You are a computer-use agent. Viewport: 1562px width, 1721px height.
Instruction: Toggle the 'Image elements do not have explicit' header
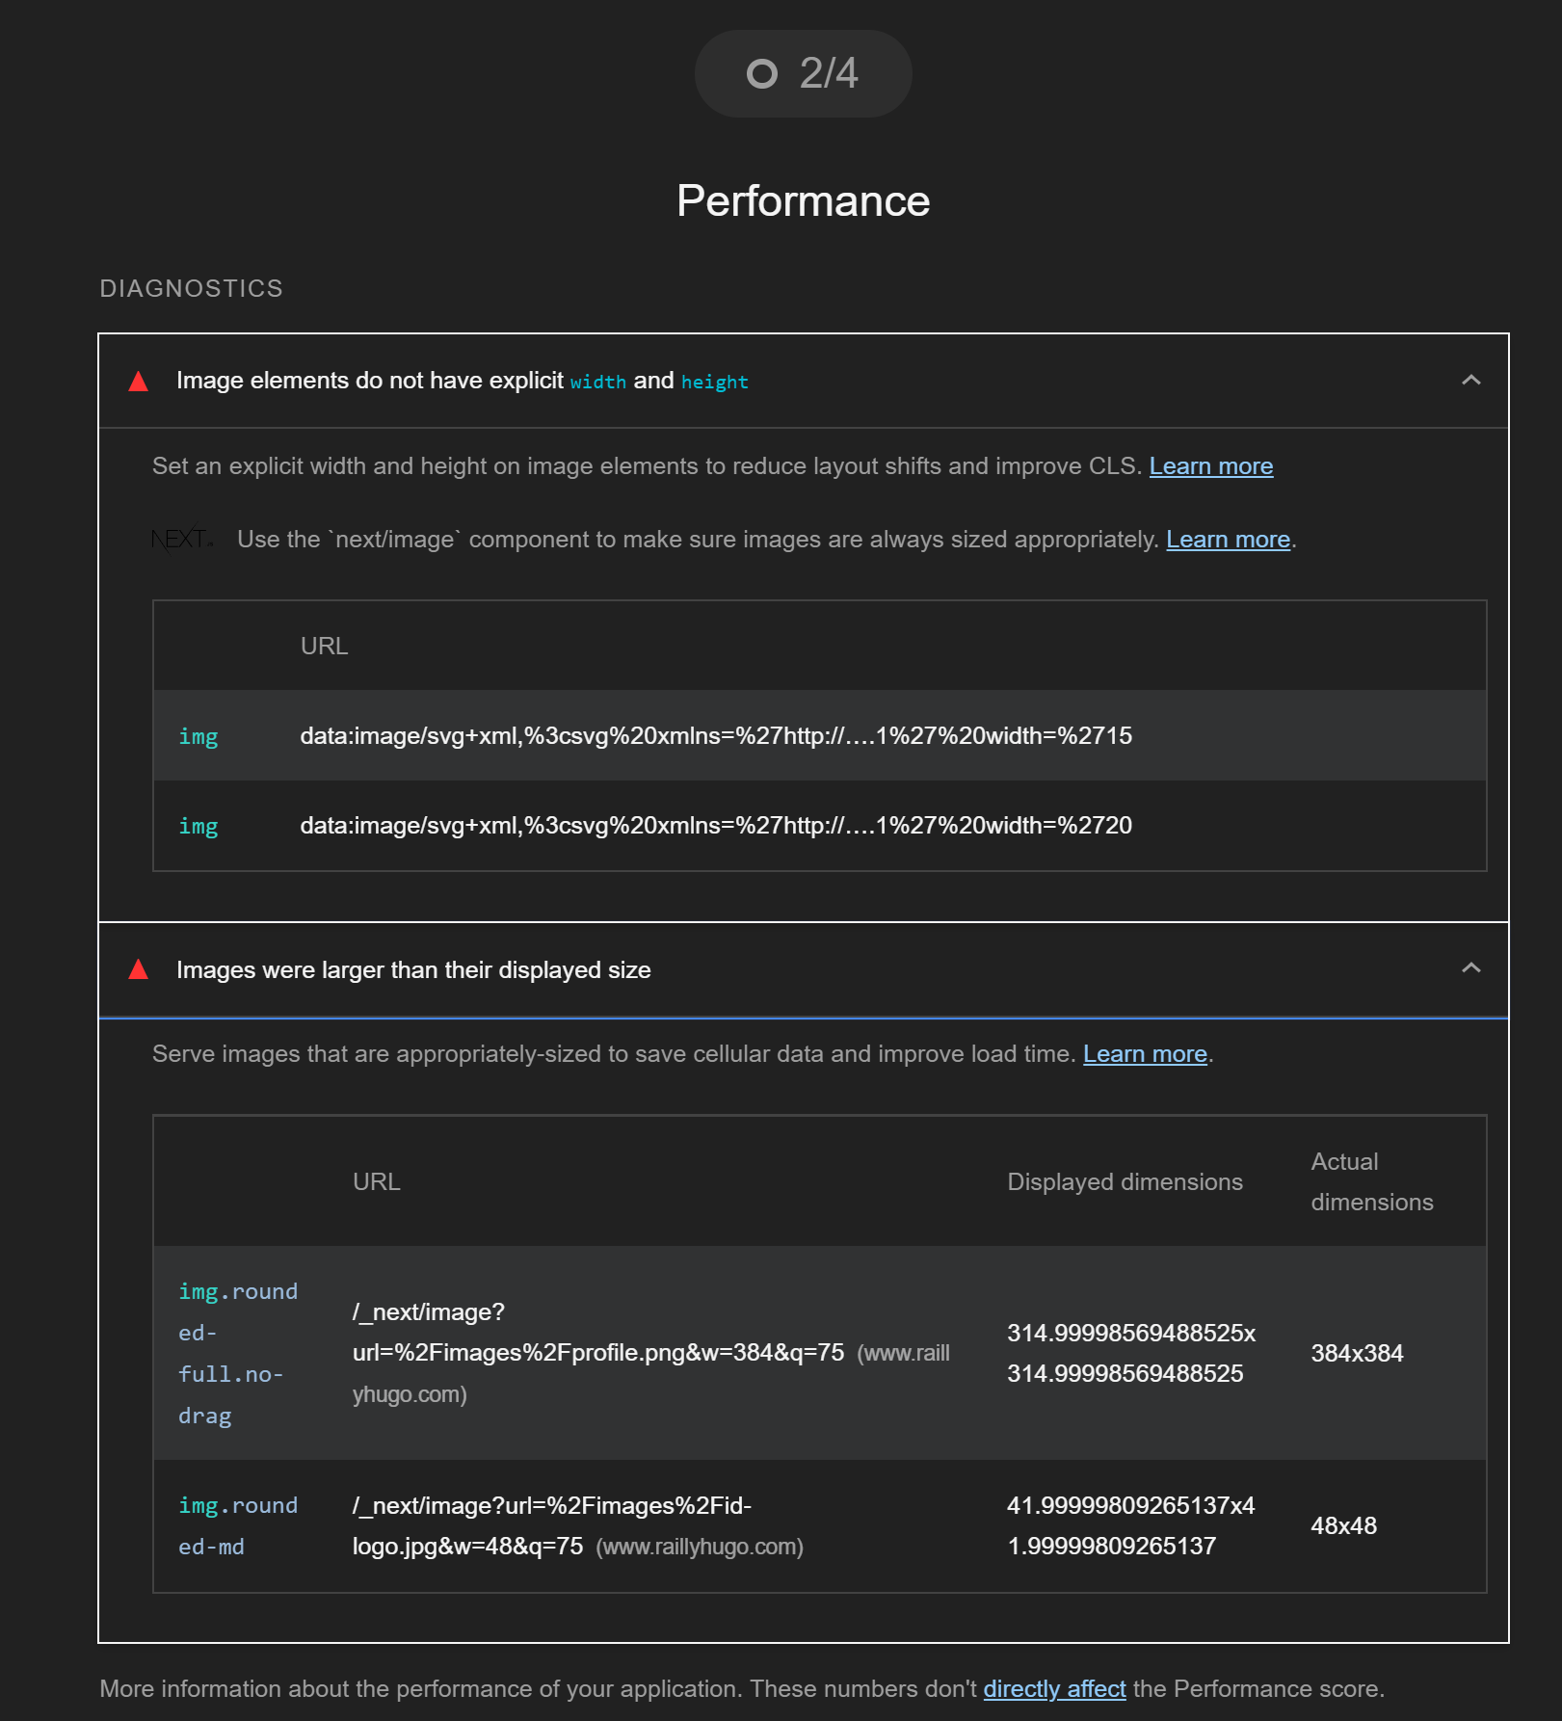463,382
